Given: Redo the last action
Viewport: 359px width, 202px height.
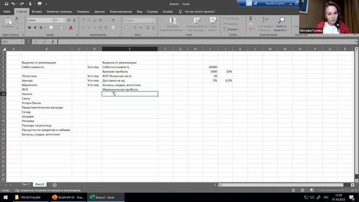Looking at the screenshot, I should pos(22,4).
